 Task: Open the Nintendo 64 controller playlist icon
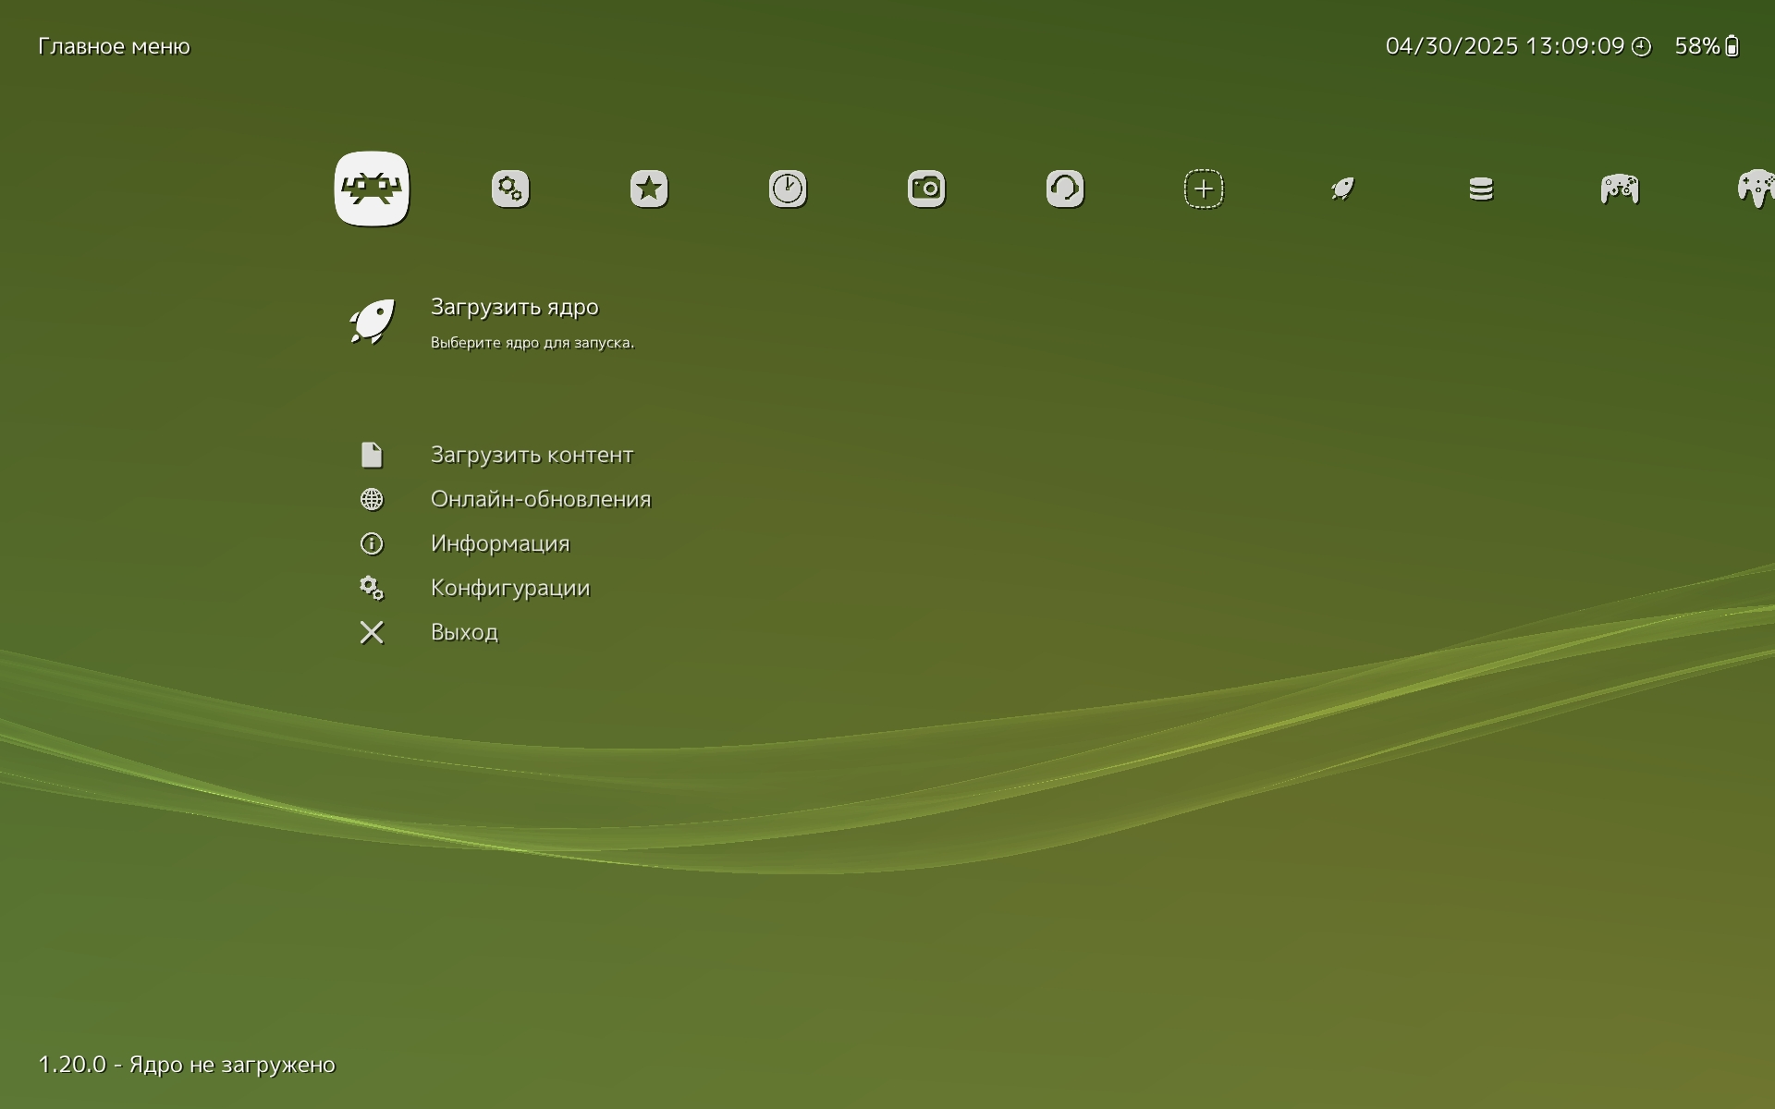1756,189
